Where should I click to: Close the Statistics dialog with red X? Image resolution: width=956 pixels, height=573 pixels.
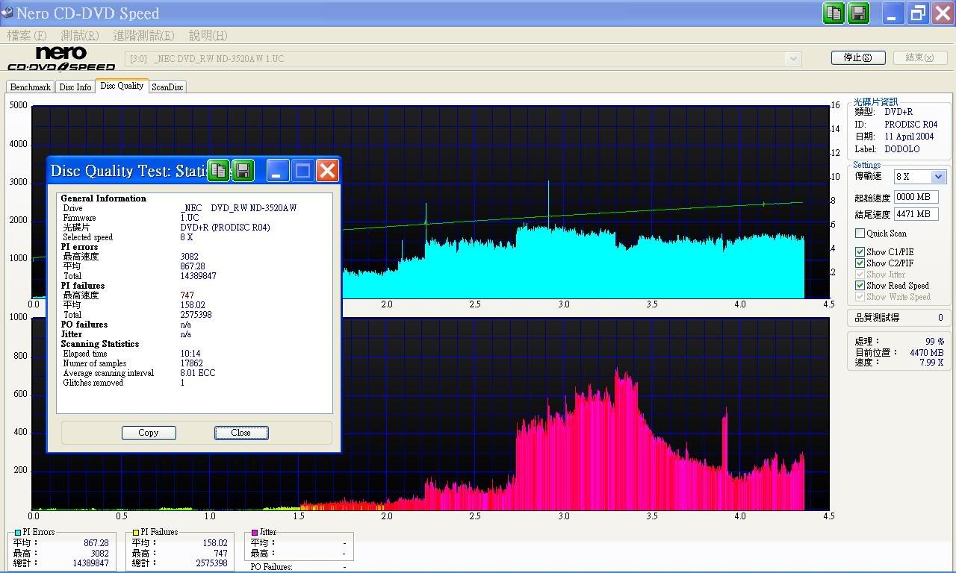(x=327, y=171)
